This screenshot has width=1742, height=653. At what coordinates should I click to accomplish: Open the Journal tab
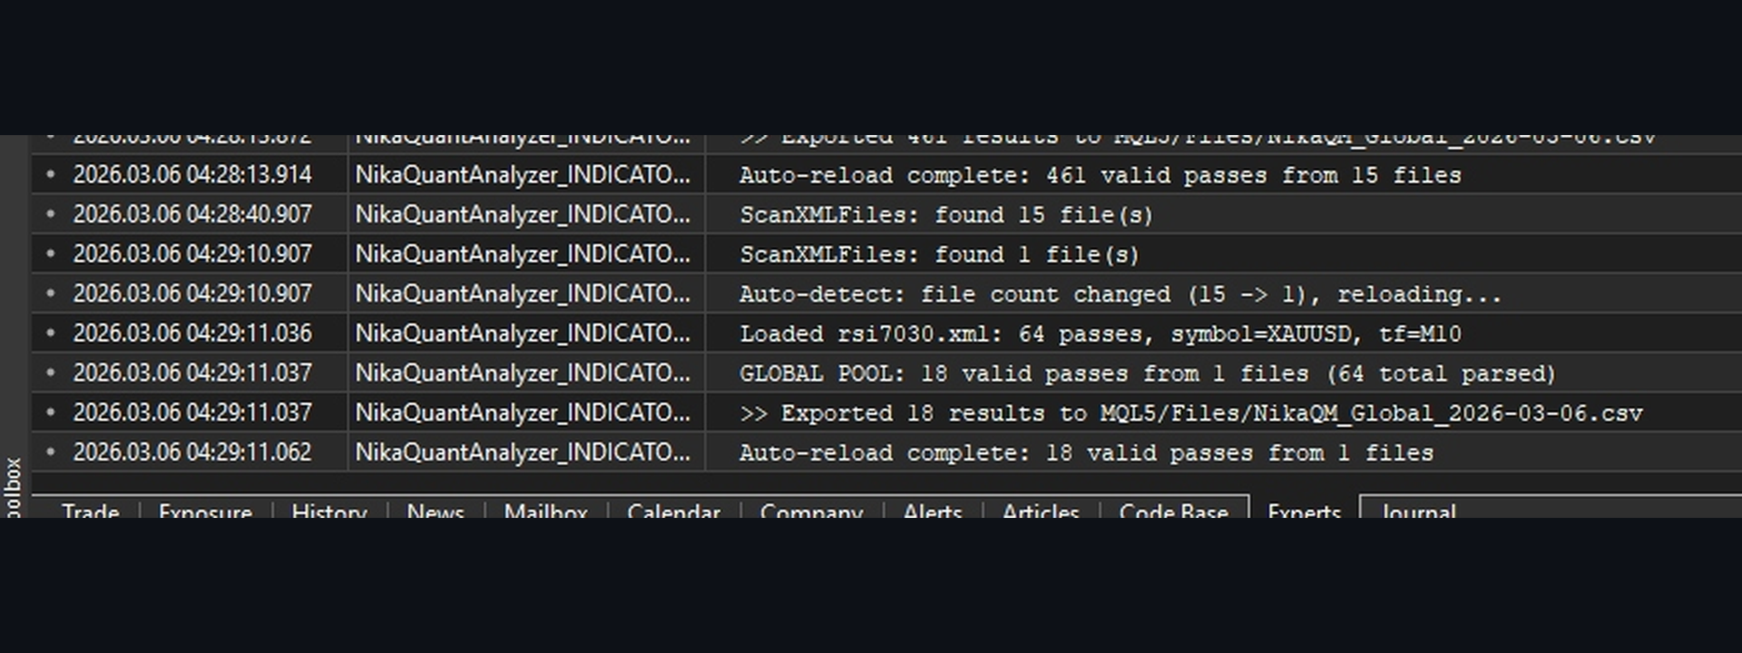[1418, 511]
